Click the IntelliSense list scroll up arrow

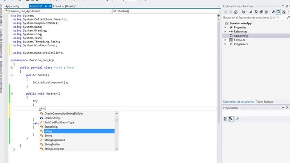coord(116,113)
